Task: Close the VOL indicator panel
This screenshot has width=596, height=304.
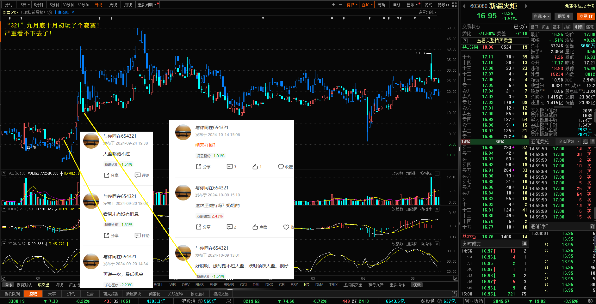Action: click(x=437, y=173)
